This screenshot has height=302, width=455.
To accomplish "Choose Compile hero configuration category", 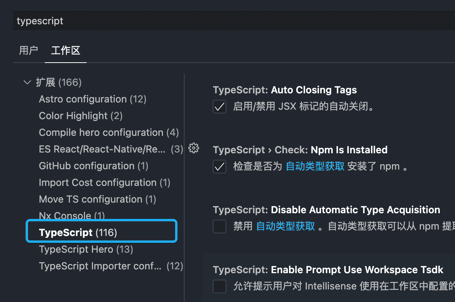I will click(109, 132).
